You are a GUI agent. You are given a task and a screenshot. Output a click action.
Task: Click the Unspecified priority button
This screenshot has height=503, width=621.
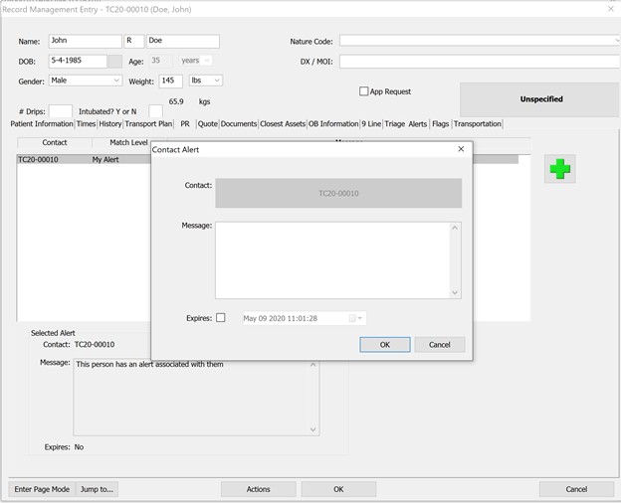click(539, 99)
